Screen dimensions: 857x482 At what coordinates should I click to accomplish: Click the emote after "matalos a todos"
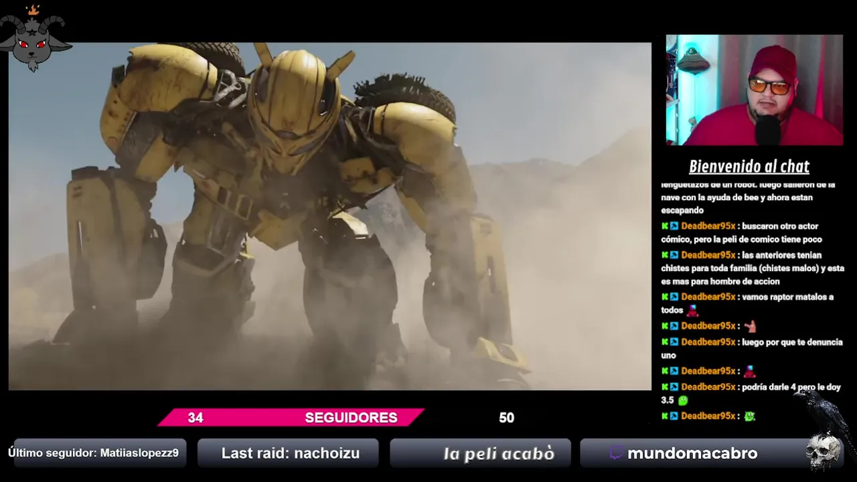692,310
